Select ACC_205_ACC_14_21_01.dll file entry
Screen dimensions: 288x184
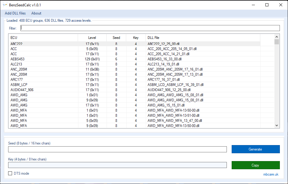coord(168,54)
